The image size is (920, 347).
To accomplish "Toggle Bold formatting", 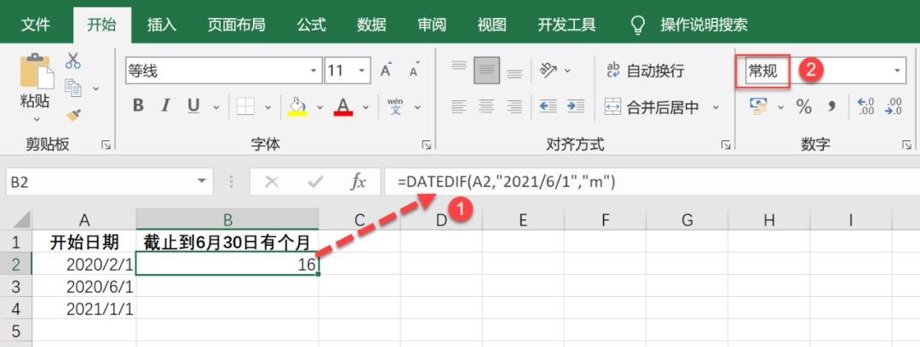I will click(x=139, y=105).
